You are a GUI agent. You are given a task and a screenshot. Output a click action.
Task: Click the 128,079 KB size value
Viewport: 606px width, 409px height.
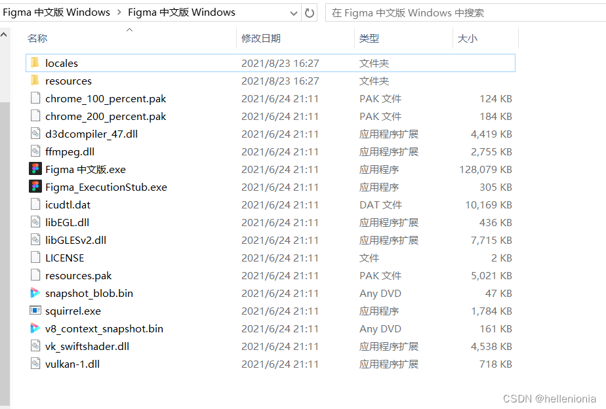pos(485,170)
